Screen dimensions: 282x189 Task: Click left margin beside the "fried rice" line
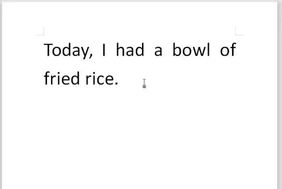pyautogui.click(x=23, y=78)
